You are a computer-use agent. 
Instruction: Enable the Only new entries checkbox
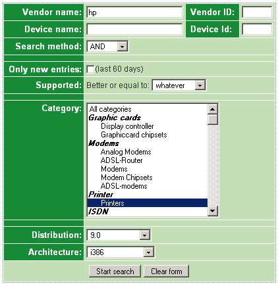point(90,69)
